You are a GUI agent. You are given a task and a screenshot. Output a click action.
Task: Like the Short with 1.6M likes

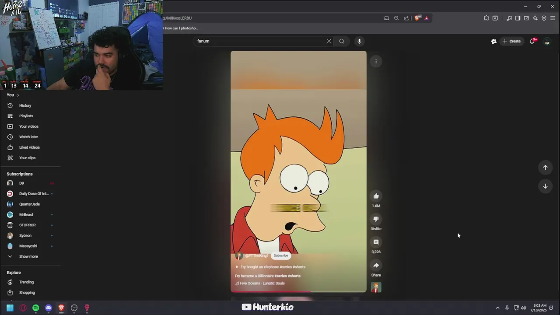376,196
